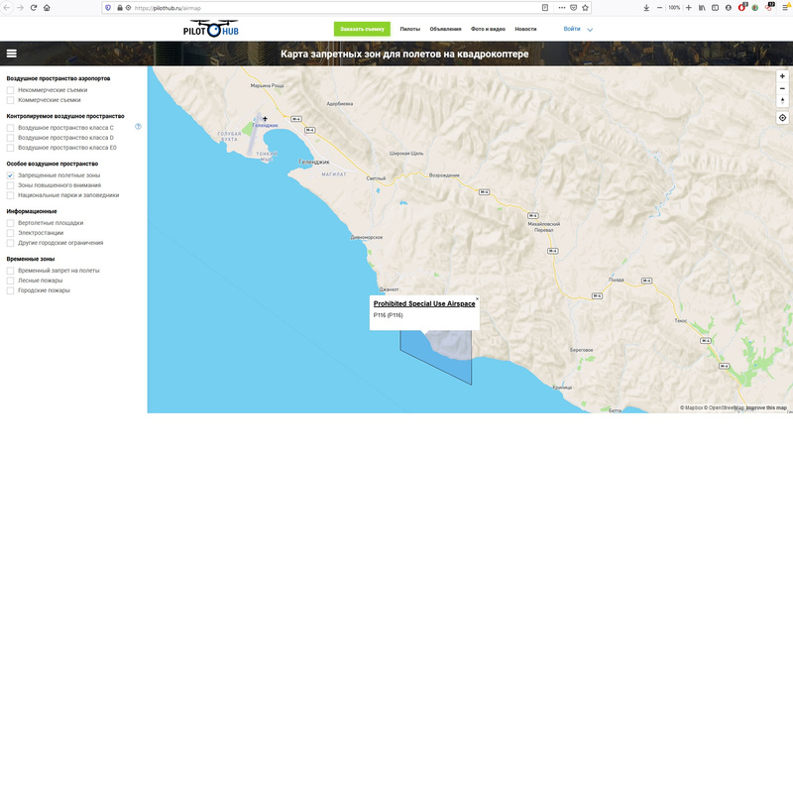Viewport: 793px width, 795px height.
Task: Open browser library icon
Action: [x=702, y=8]
